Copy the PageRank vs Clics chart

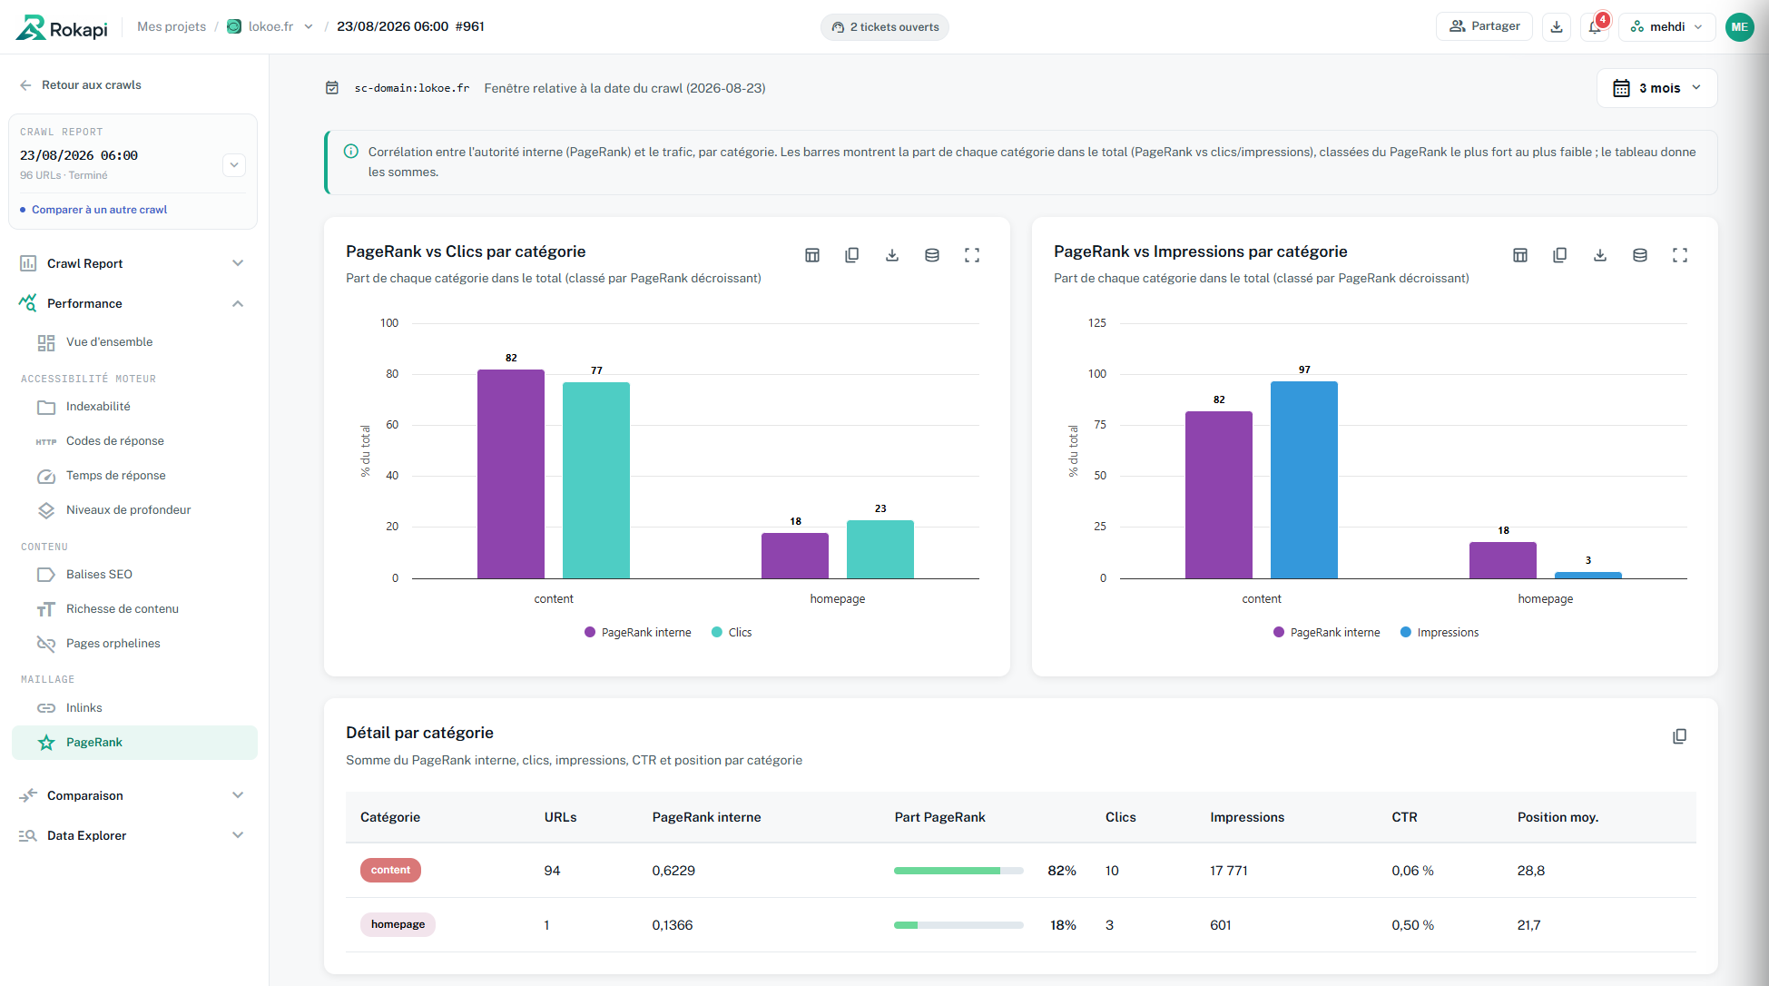852,255
